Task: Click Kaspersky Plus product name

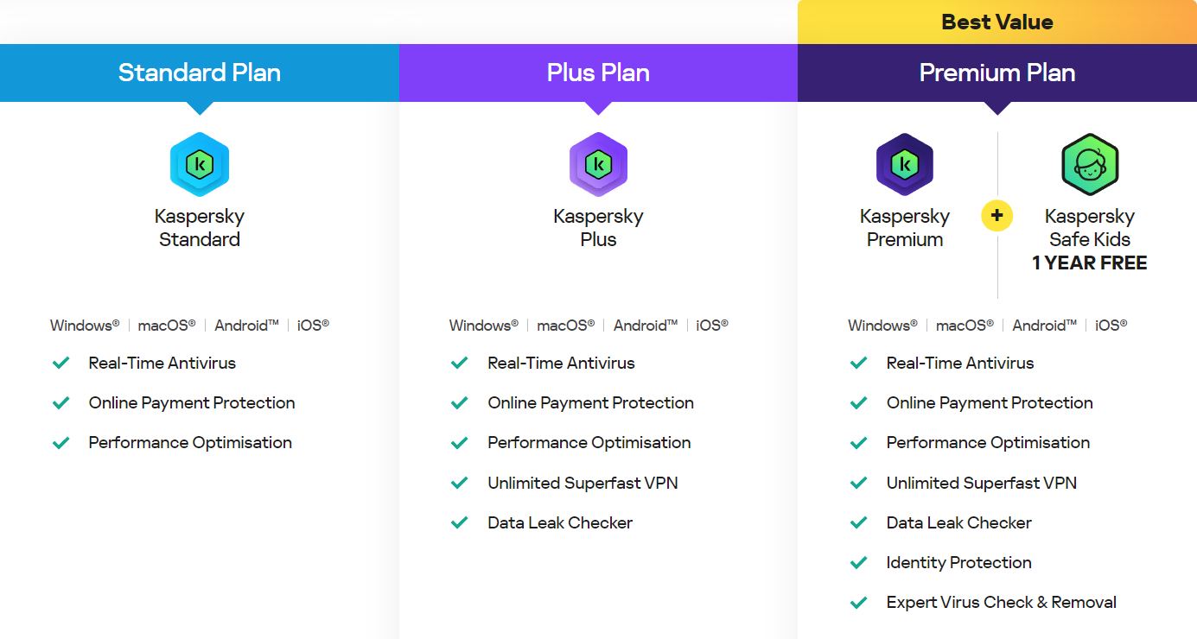Action: pos(598,228)
